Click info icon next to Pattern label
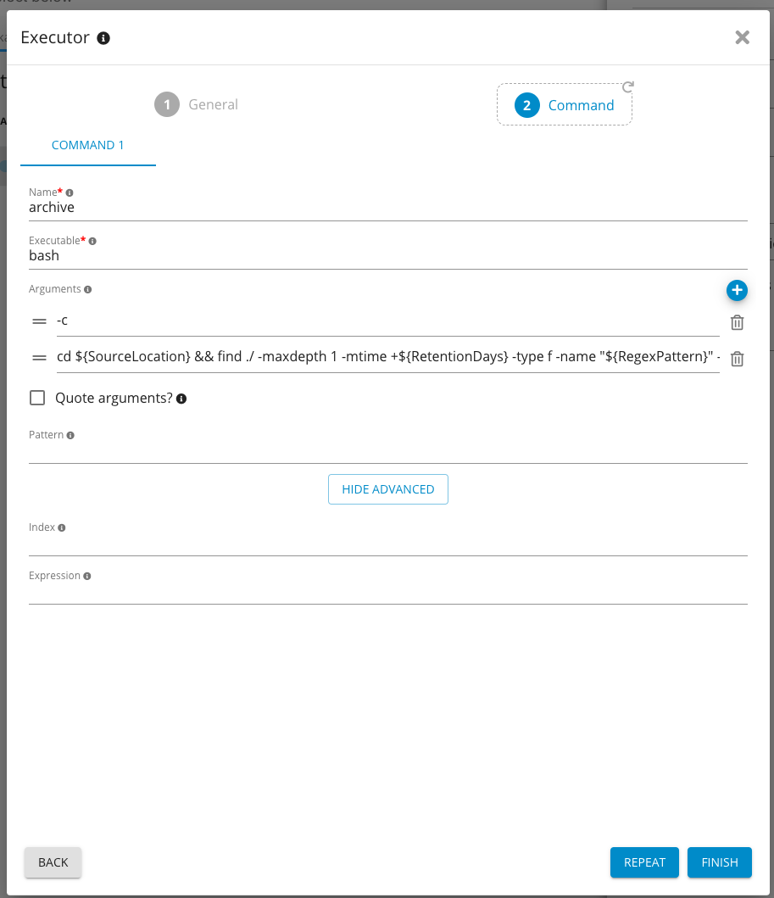The image size is (774, 898). 70,435
